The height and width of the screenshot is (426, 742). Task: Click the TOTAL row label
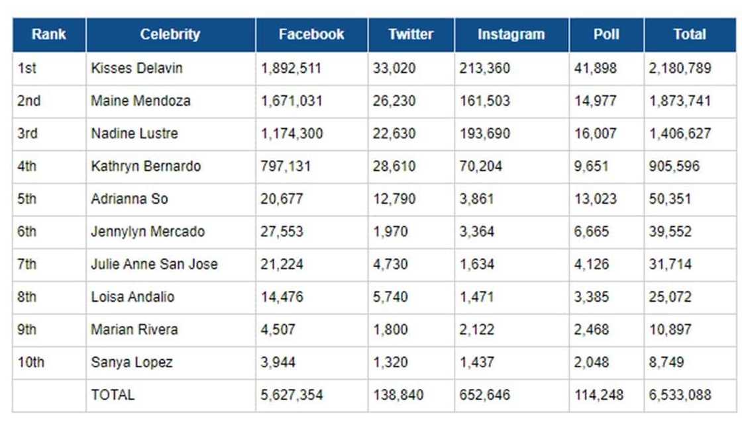coord(113,395)
